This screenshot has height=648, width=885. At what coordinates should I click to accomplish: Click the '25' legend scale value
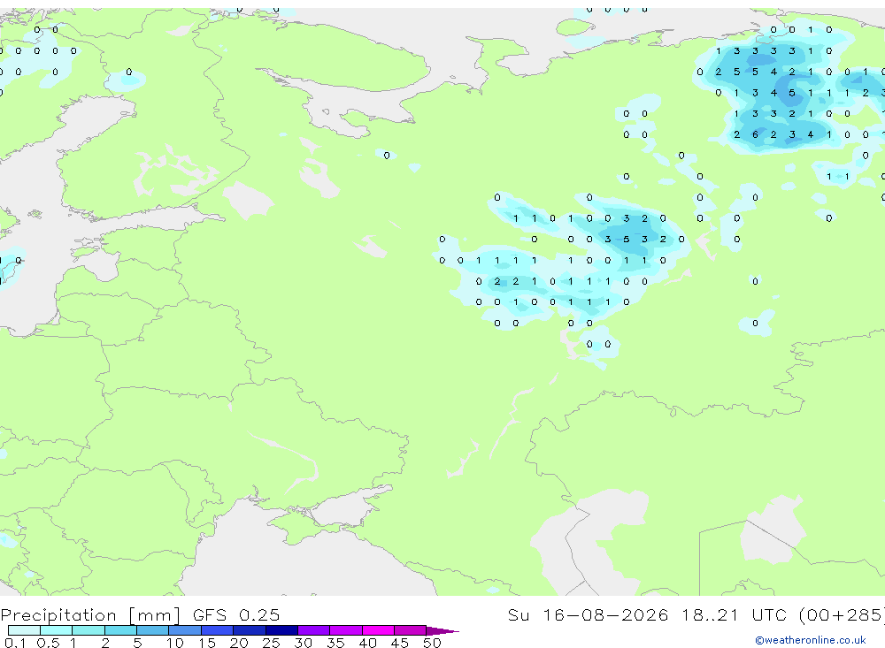[x=271, y=643]
